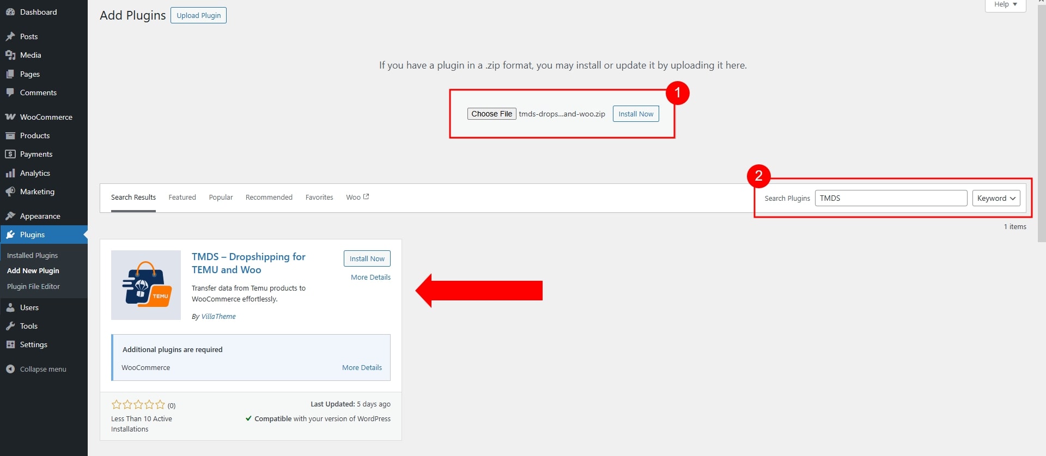This screenshot has height=456, width=1046.
Task: Click the Comments bubble icon
Action: coord(10,93)
